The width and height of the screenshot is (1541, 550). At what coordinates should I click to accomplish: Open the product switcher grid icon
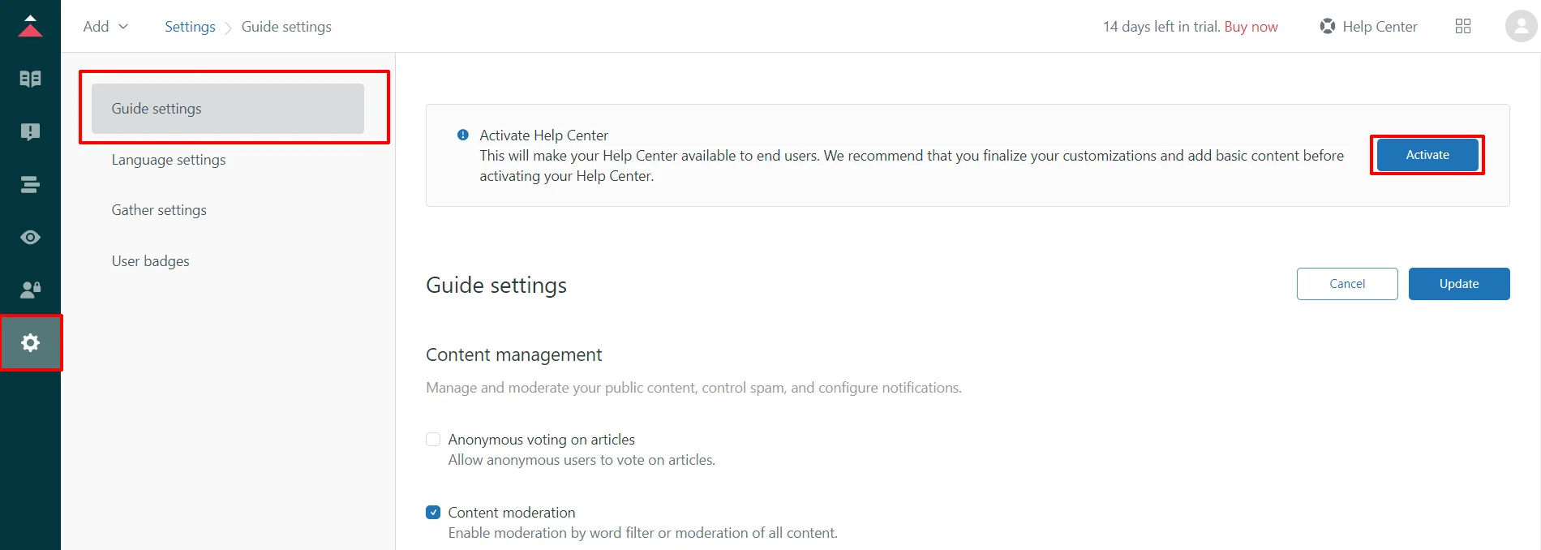(x=1463, y=26)
